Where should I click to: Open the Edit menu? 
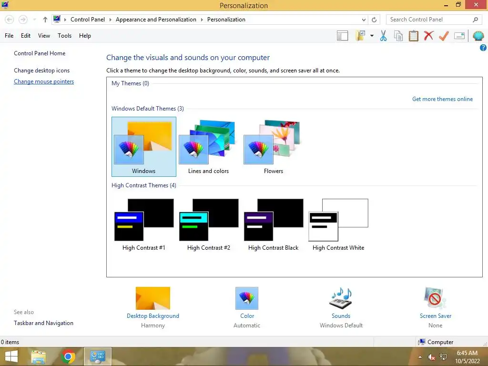[x=26, y=36]
